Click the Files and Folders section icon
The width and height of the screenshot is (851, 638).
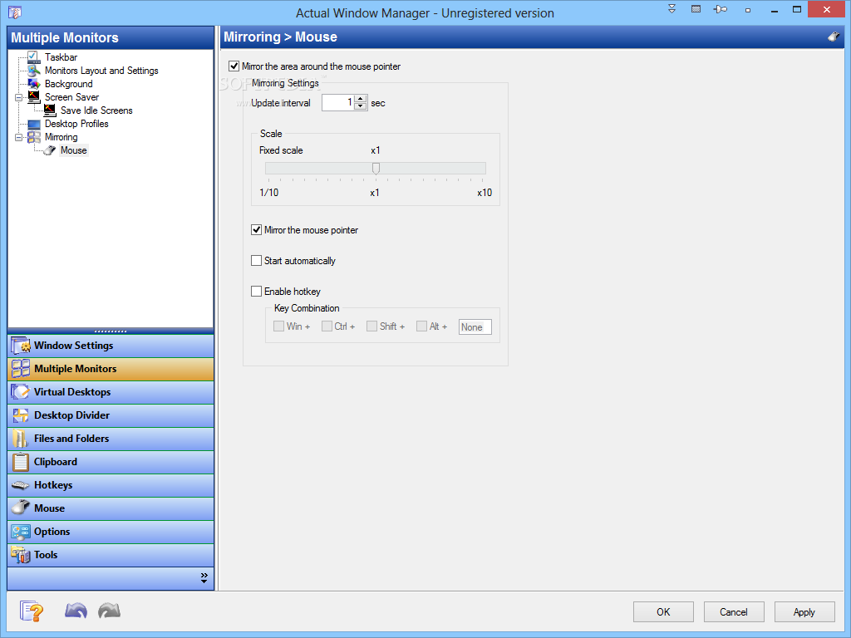pos(21,439)
